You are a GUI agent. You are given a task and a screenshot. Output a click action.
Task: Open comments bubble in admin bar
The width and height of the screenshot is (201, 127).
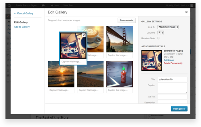44,5
